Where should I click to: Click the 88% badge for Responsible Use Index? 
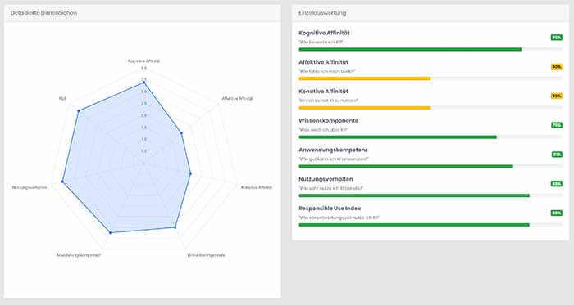click(x=557, y=213)
